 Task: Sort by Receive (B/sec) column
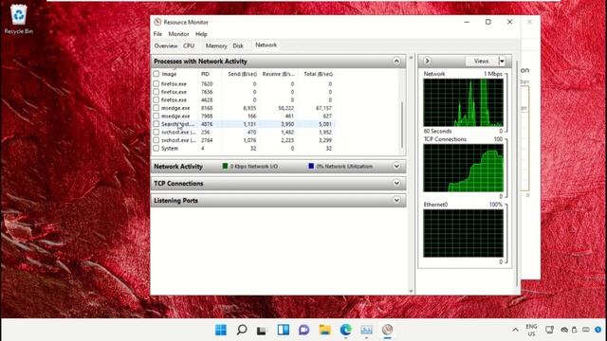point(278,74)
